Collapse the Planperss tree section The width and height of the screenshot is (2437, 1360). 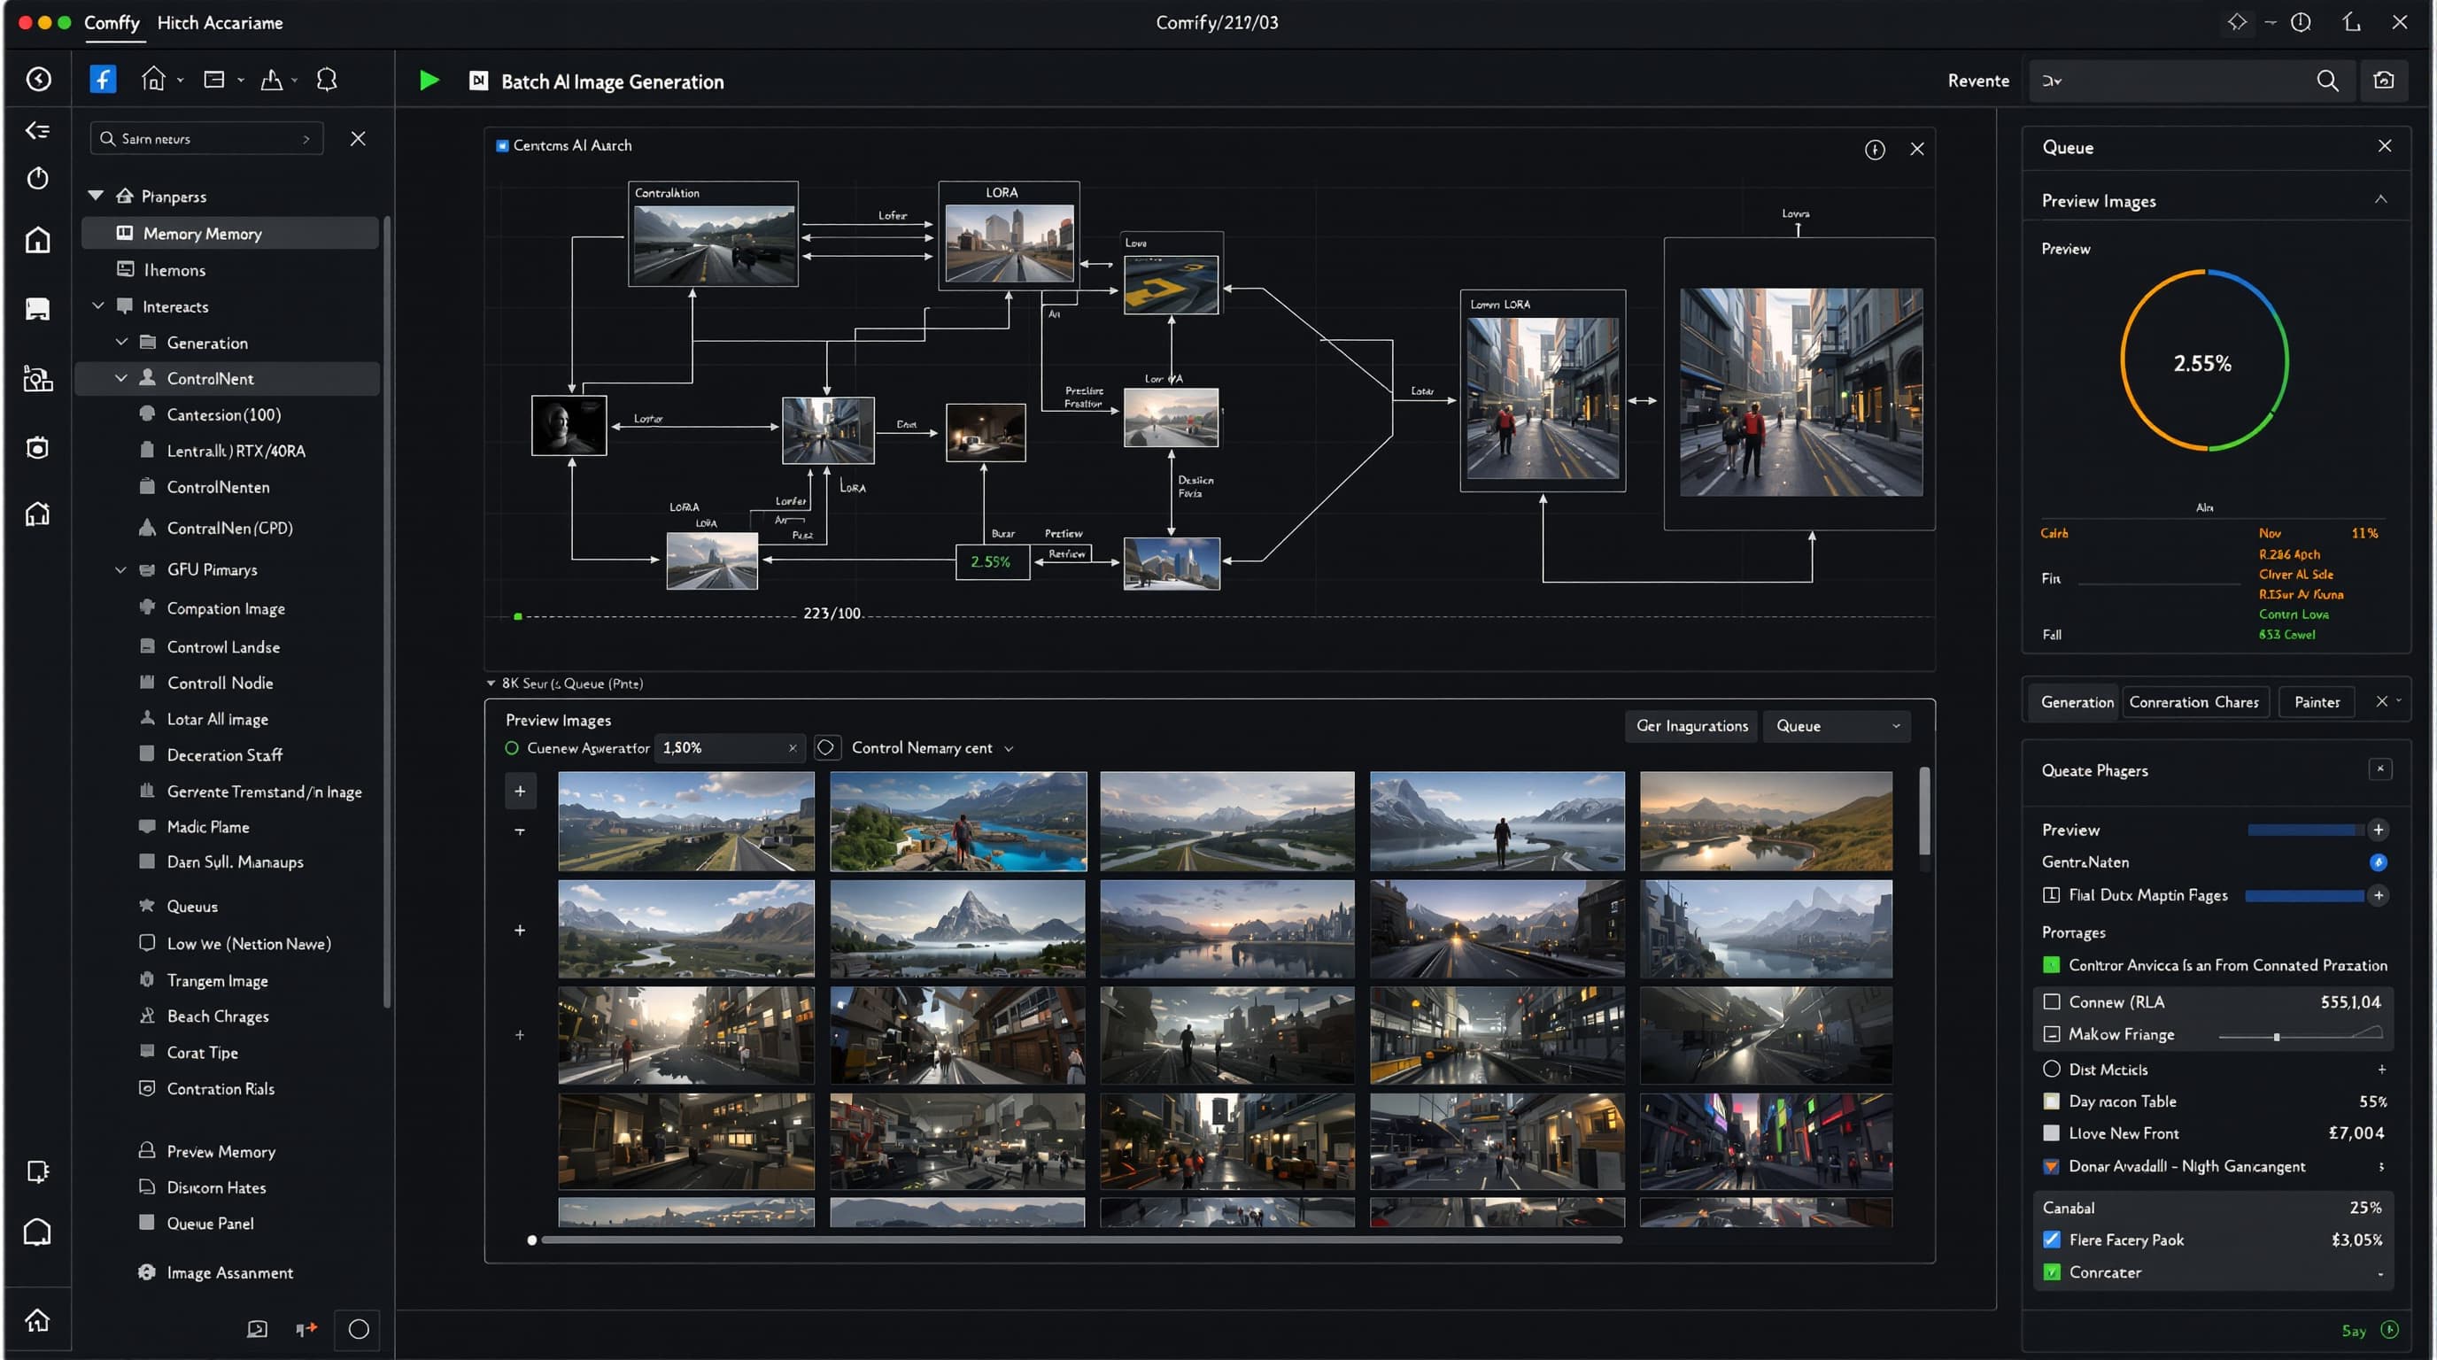[96, 196]
